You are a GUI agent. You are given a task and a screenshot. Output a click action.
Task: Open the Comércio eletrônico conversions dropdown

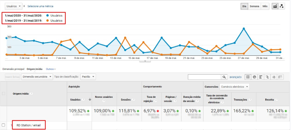pyautogui.click(x=235, y=86)
